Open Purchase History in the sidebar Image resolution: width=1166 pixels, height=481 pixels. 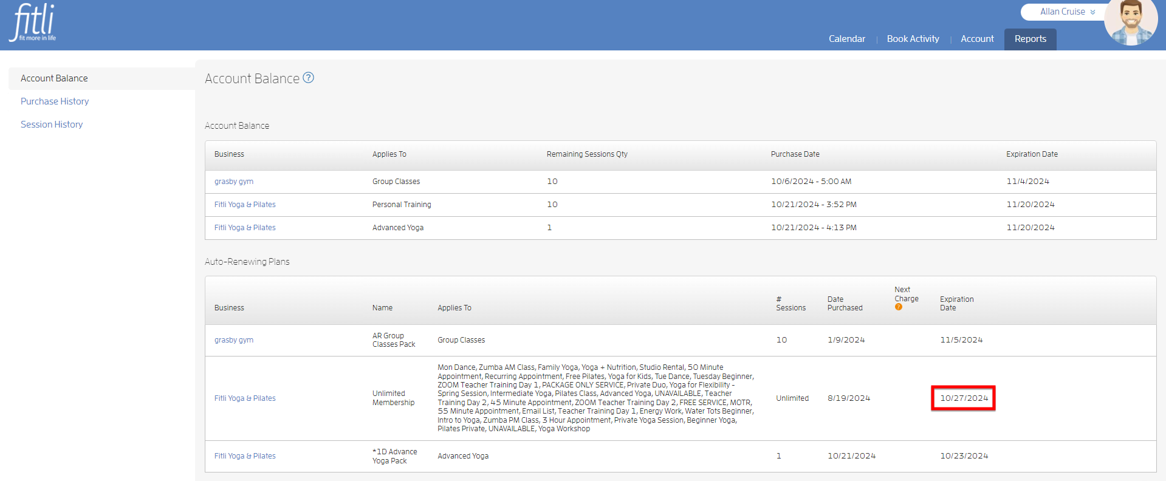(55, 101)
